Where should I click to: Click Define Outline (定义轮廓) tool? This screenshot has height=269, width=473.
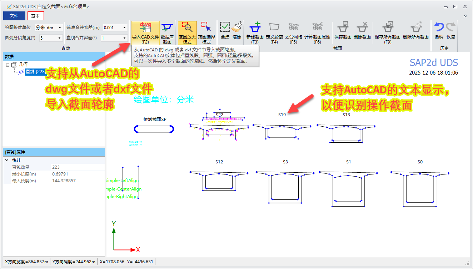click(x=274, y=27)
